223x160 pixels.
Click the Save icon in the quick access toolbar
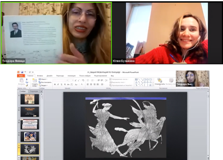point(22,72)
